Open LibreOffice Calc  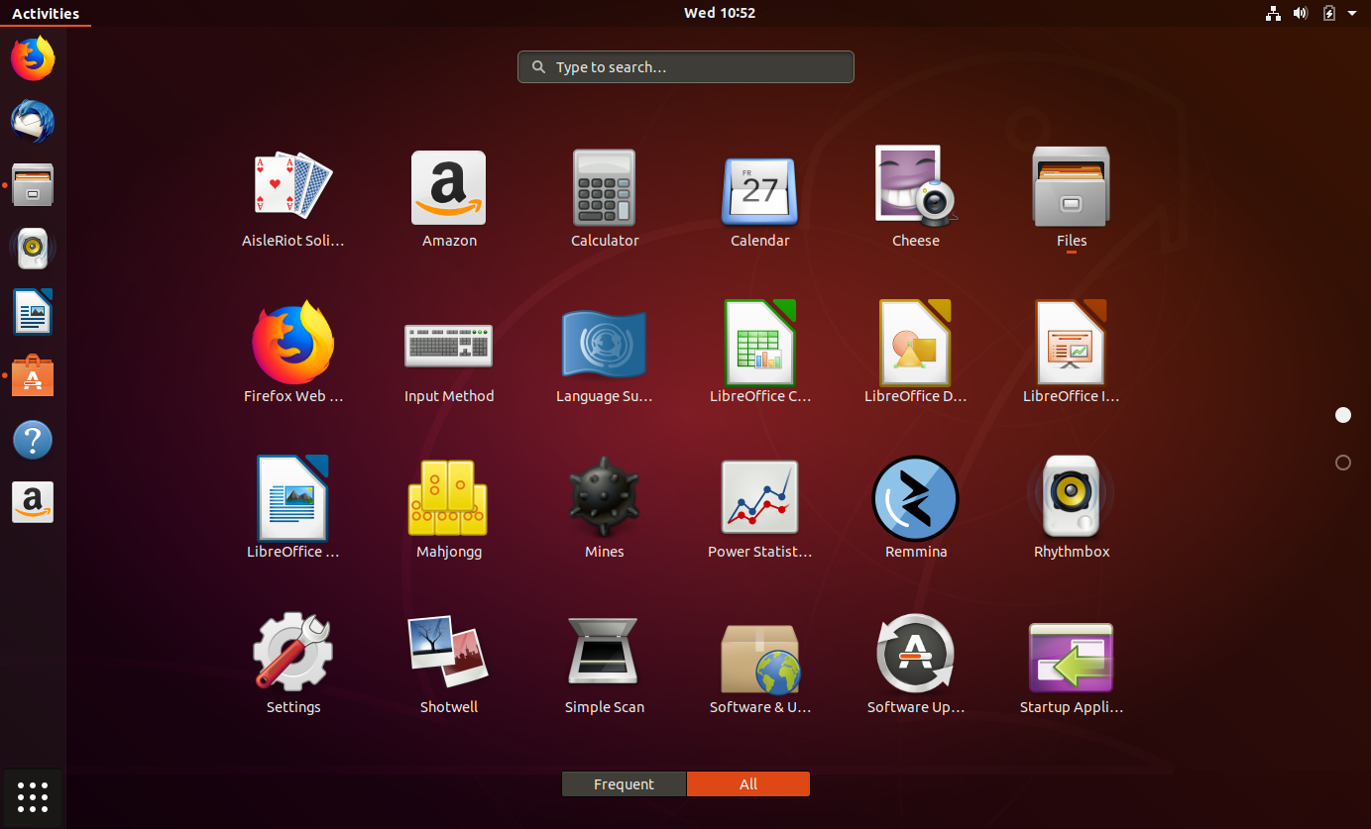[760, 343]
